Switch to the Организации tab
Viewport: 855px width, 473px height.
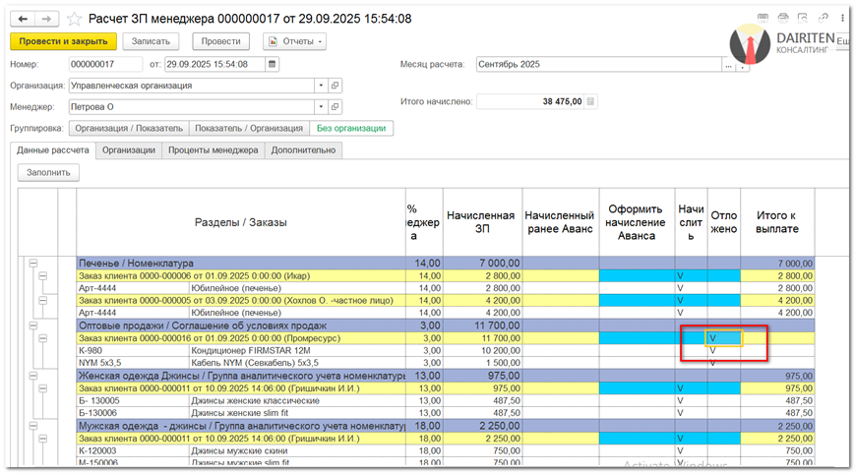(129, 150)
